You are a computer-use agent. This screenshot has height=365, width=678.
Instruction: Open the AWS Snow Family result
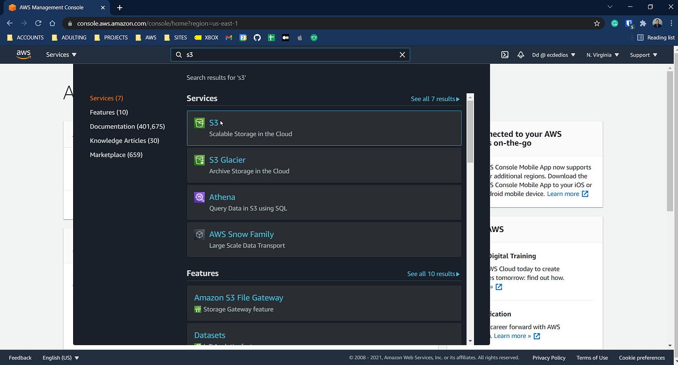coord(324,240)
